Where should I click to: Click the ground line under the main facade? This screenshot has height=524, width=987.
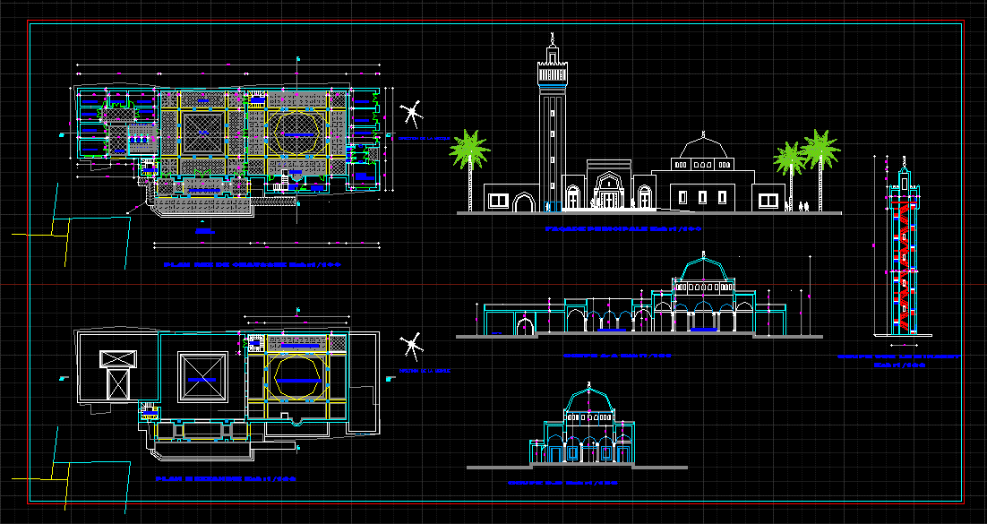pos(649,213)
